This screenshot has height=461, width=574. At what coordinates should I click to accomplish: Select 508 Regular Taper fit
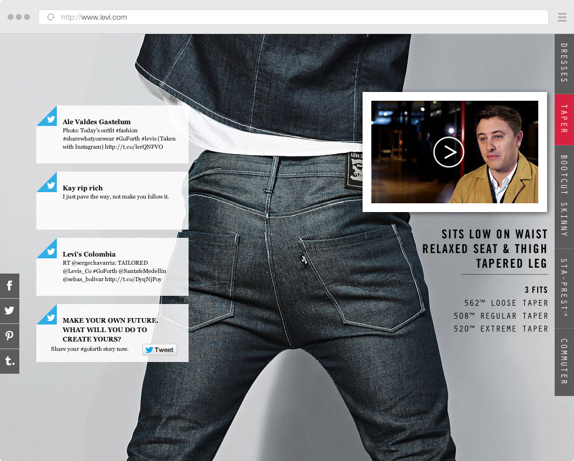point(501,316)
